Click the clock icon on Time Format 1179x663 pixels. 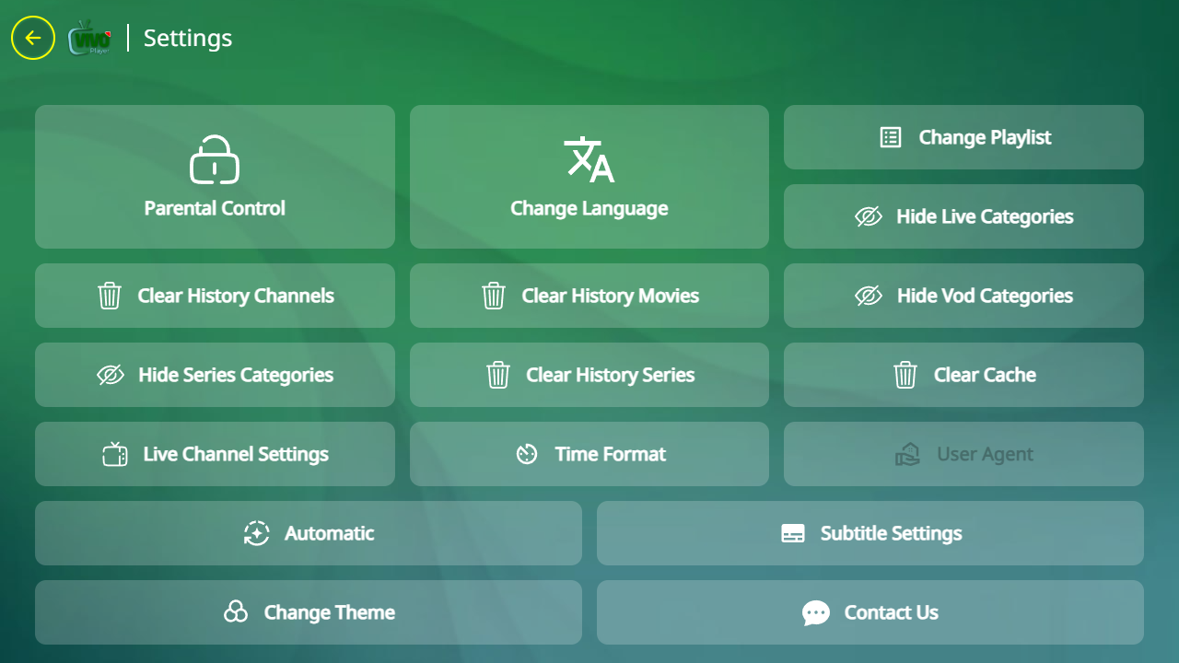(526, 454)
